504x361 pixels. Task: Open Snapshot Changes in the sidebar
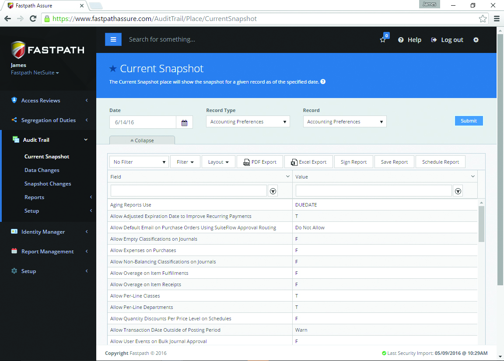[x=48, y=184]
